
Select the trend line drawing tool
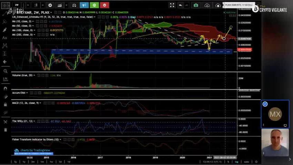[5, 14]
